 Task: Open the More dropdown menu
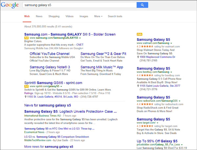(x=98, y=16)
